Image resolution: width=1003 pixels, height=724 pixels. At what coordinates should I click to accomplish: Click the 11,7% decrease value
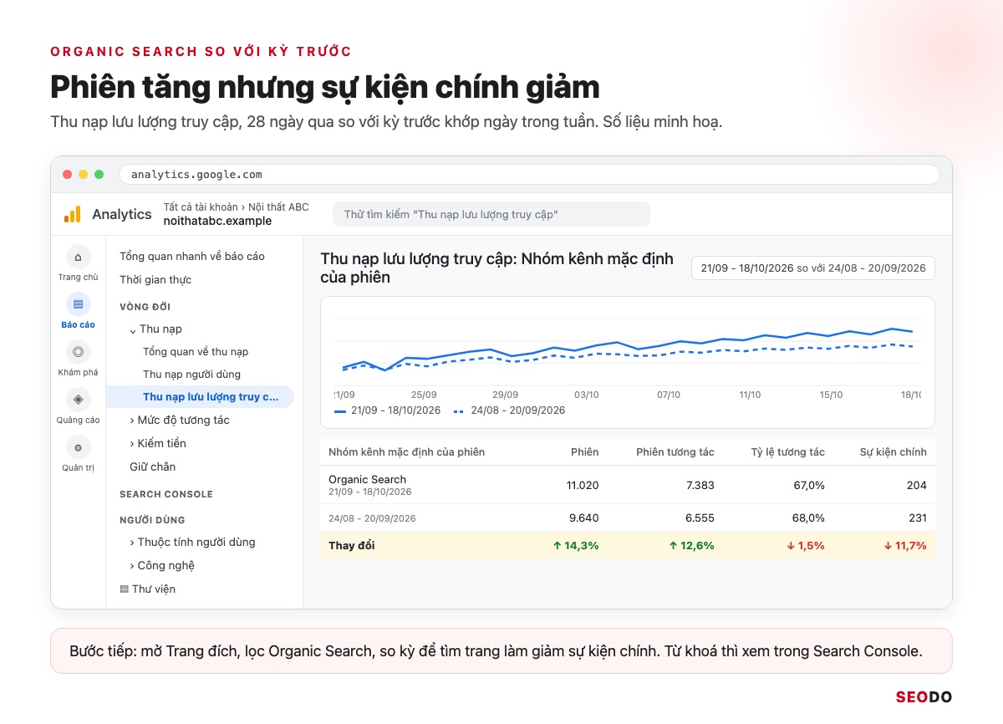[x=904, y=545]
